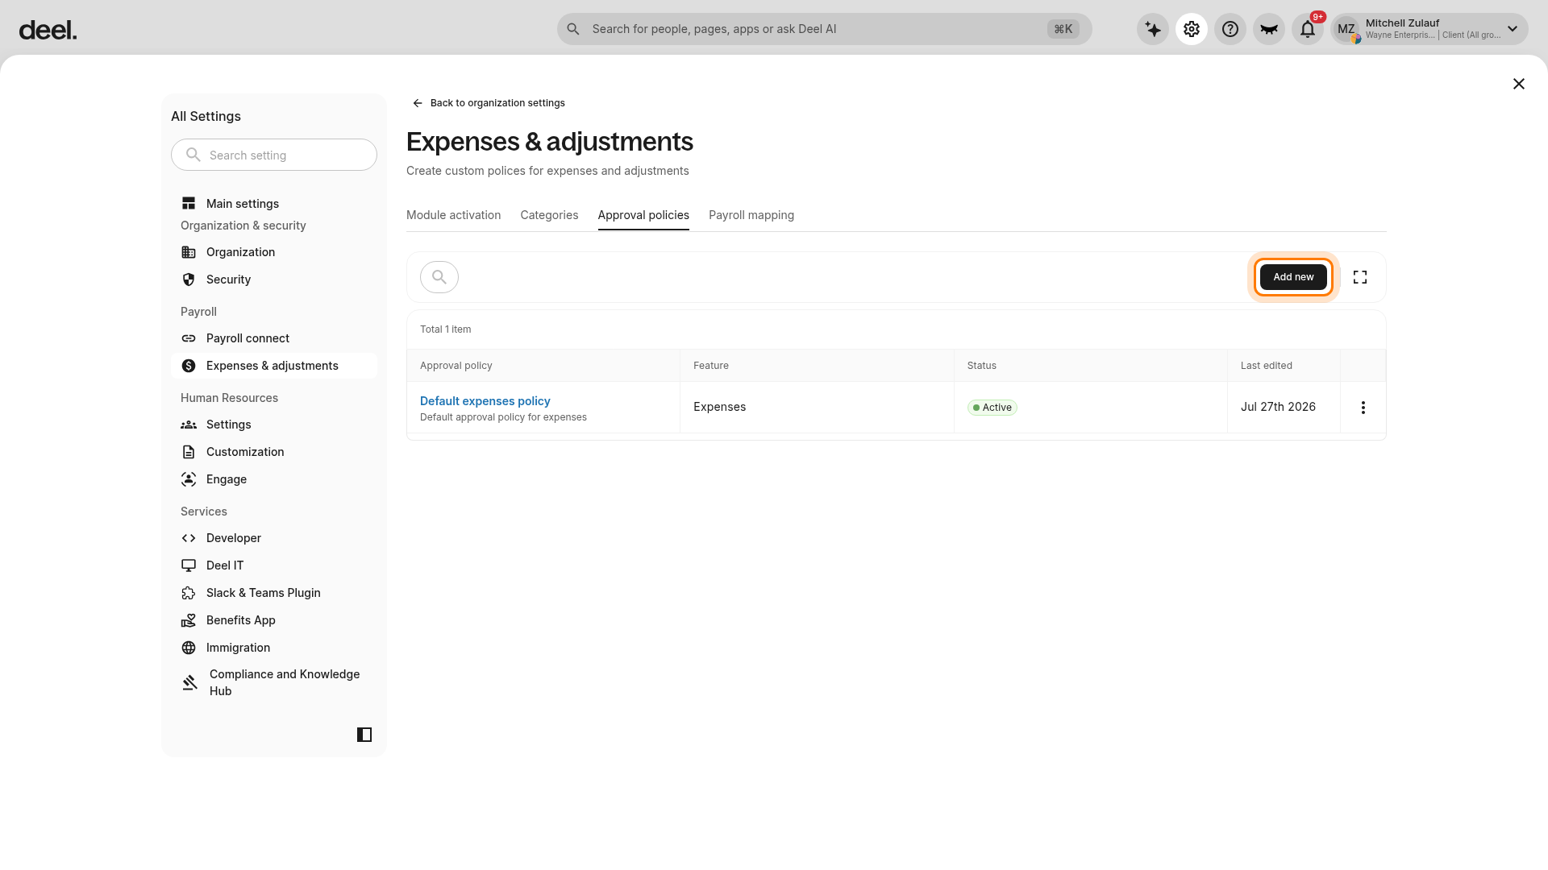Click the Benefits App hand icon
Image resolution: width=1548 pixels, height=870 pixels.
[x=189, y=620]
